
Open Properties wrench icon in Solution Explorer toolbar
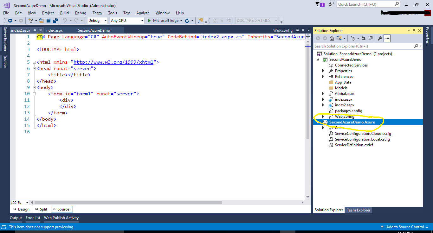(380, 38)
